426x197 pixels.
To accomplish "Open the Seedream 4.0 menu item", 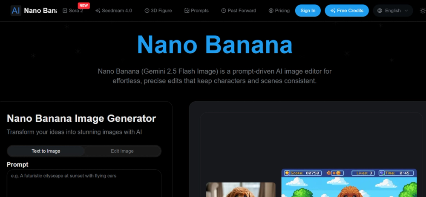I will click(114, 11).
